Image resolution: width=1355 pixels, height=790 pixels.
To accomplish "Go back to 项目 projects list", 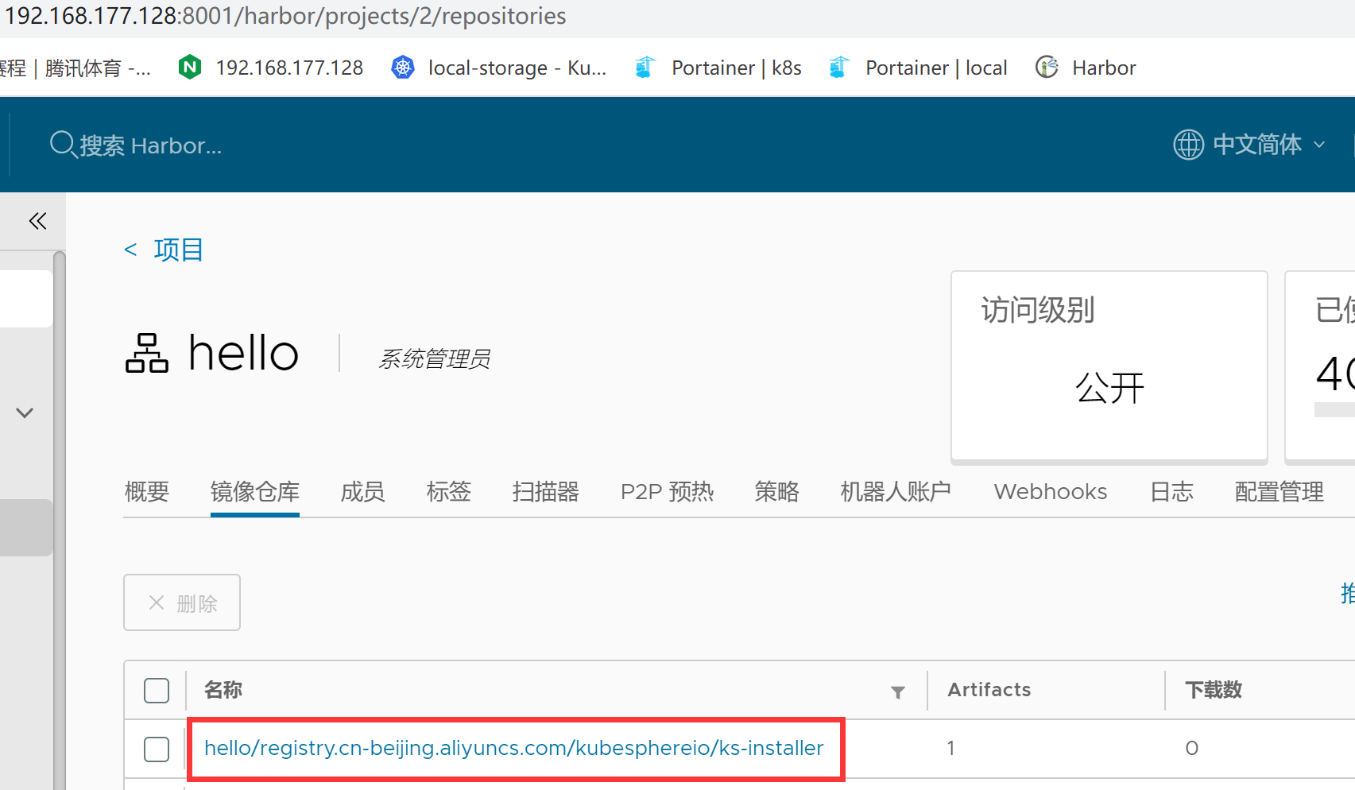I will pyautogui.click(x=179, y=250).
